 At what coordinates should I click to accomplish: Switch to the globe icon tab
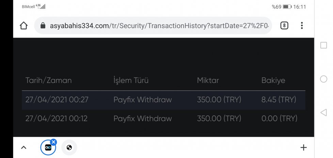69,147
